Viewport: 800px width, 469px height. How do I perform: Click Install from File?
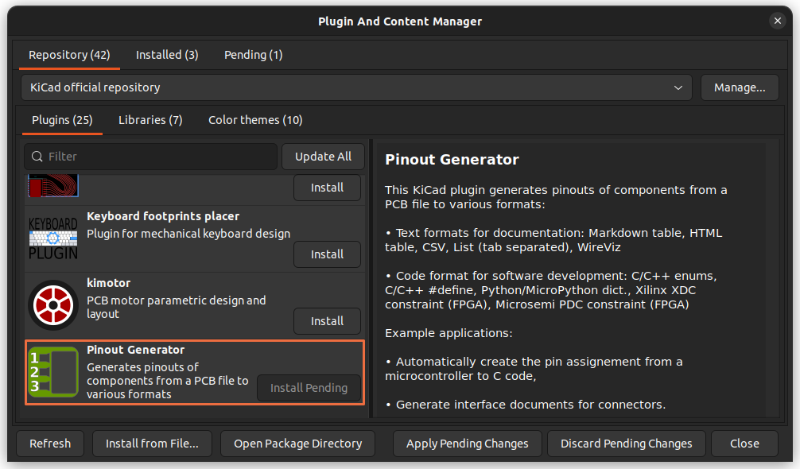coord(152,444)
